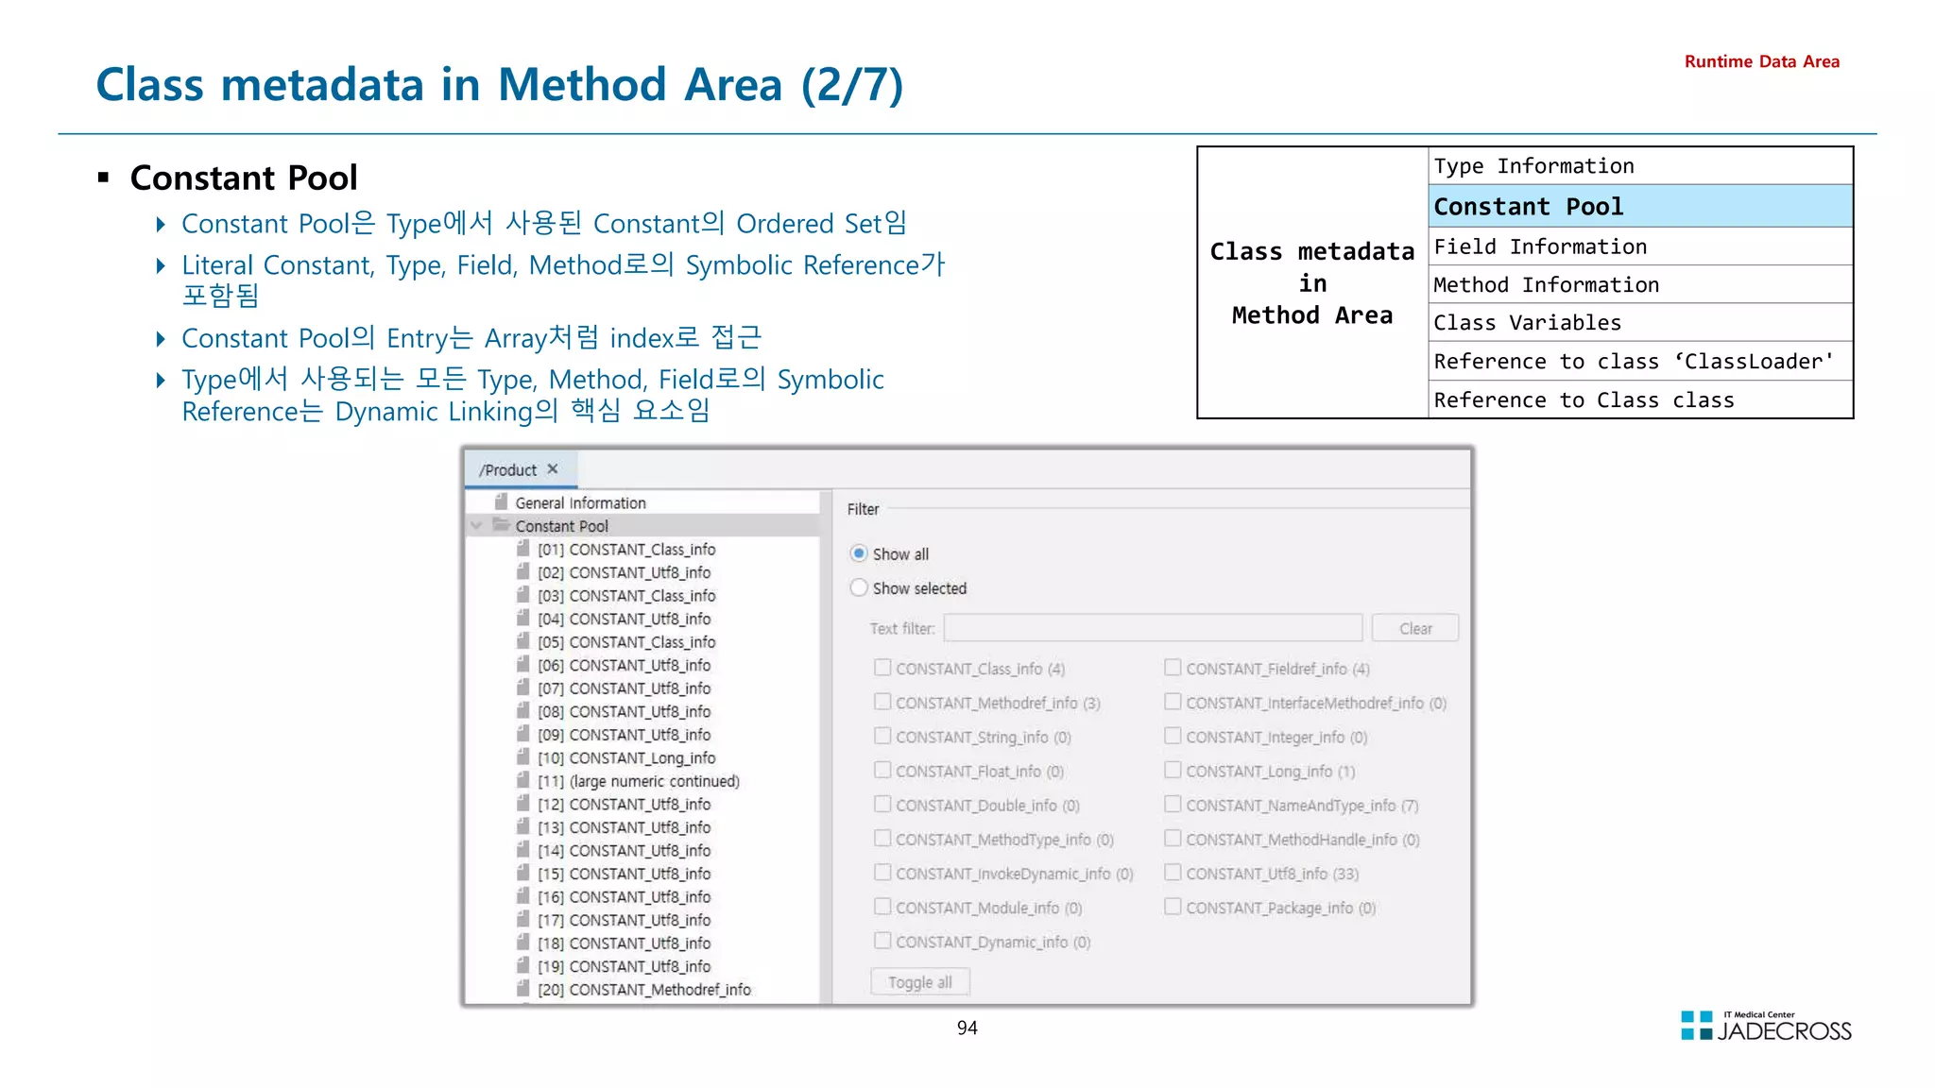
Task: Select the /Product tab
Action: click(x=521, y=469)
